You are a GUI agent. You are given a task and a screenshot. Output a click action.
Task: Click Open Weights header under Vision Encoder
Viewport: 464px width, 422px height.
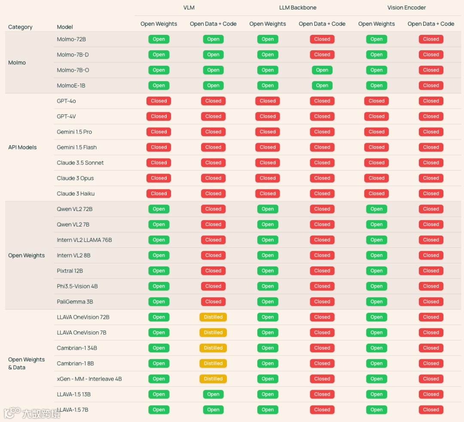tap(376, 24)
